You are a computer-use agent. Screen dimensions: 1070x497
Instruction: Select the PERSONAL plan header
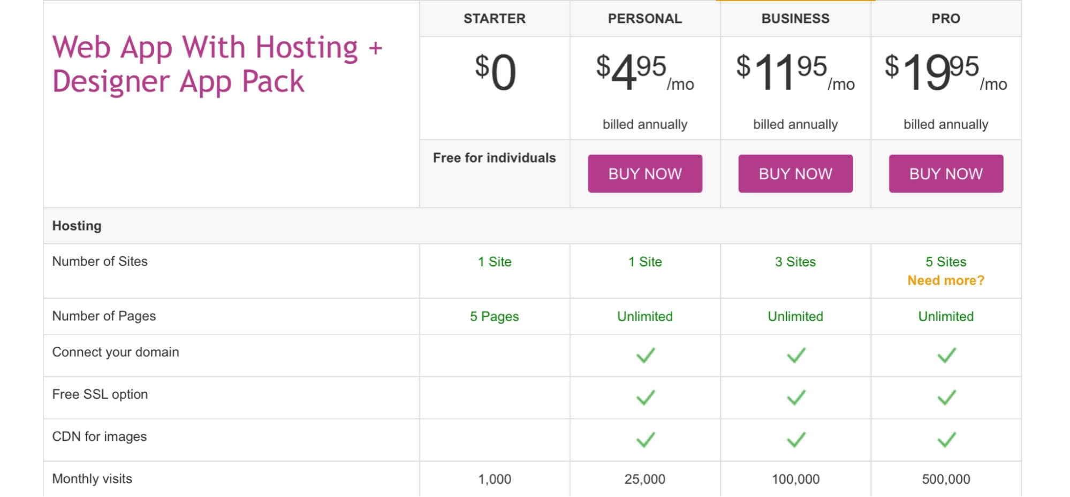click(x=645, y=19)
